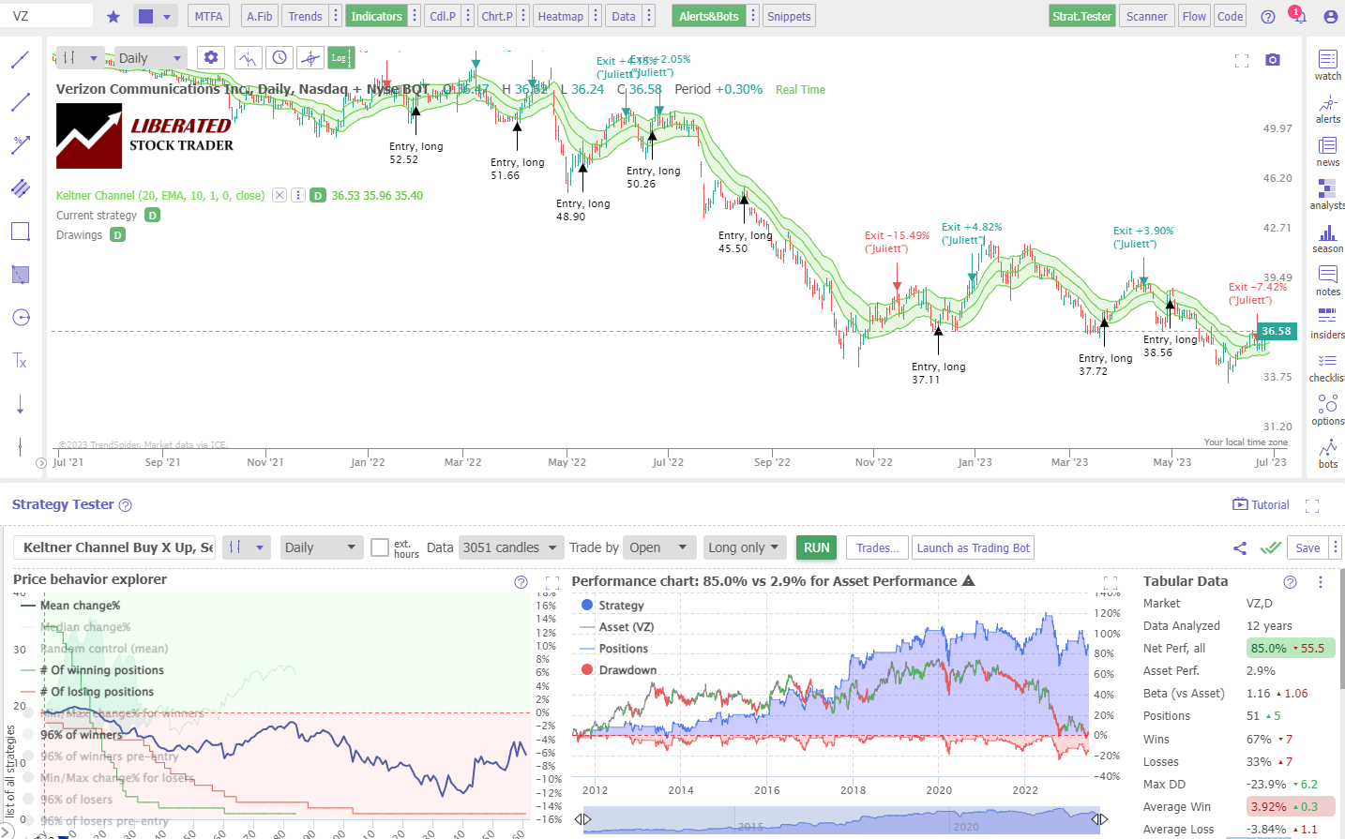Toggle Log scale on the price axis
Screen dimensions: 1345x839
pyautogui.click(x=341, y=56)
